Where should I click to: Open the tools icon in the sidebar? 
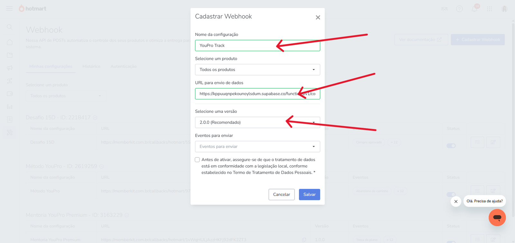(10, 132)
